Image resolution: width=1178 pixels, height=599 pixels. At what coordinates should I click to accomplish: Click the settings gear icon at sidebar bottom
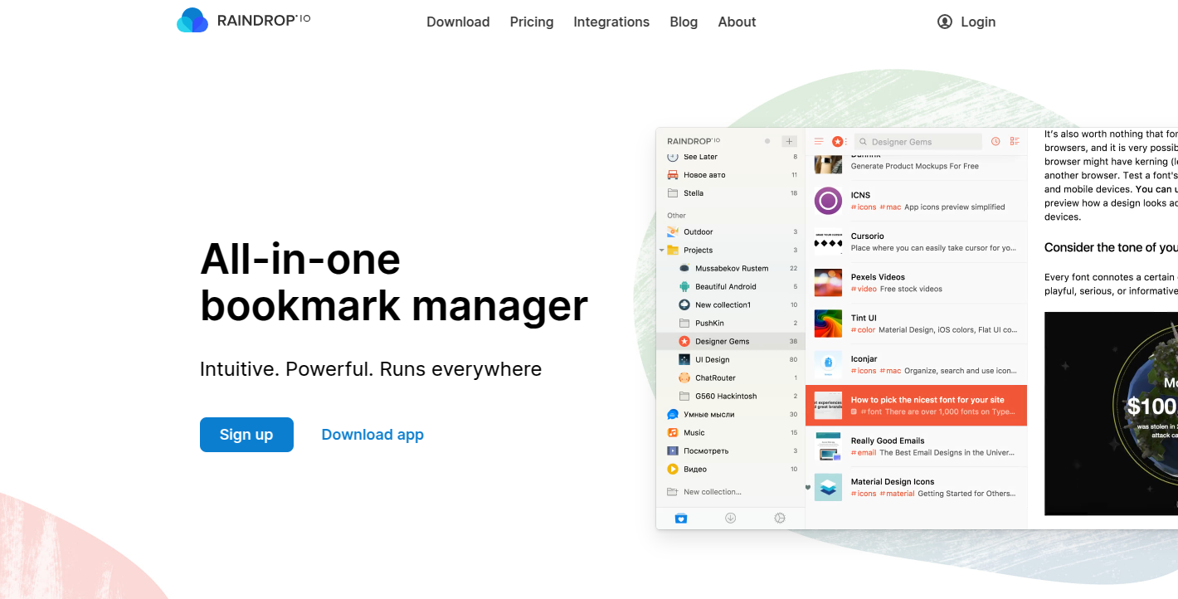780,518
